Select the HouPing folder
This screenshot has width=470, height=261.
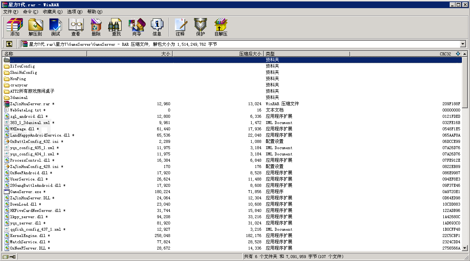coord(18,79)
